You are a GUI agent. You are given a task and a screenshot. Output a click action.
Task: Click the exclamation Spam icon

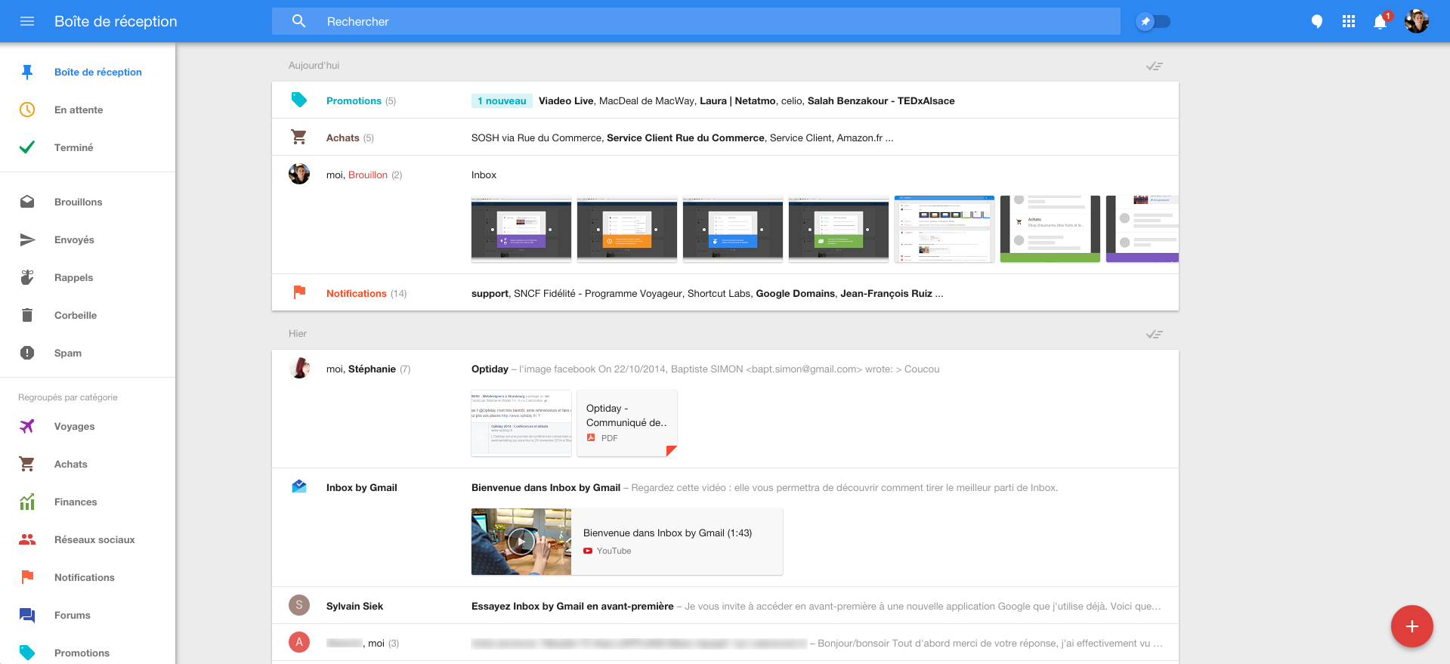[x=27, y=353]
